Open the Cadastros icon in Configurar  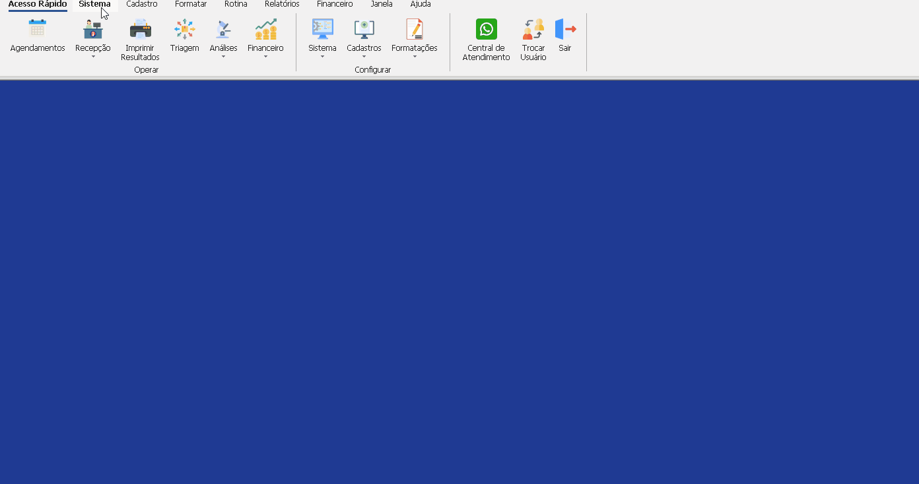tap(364, 29)
